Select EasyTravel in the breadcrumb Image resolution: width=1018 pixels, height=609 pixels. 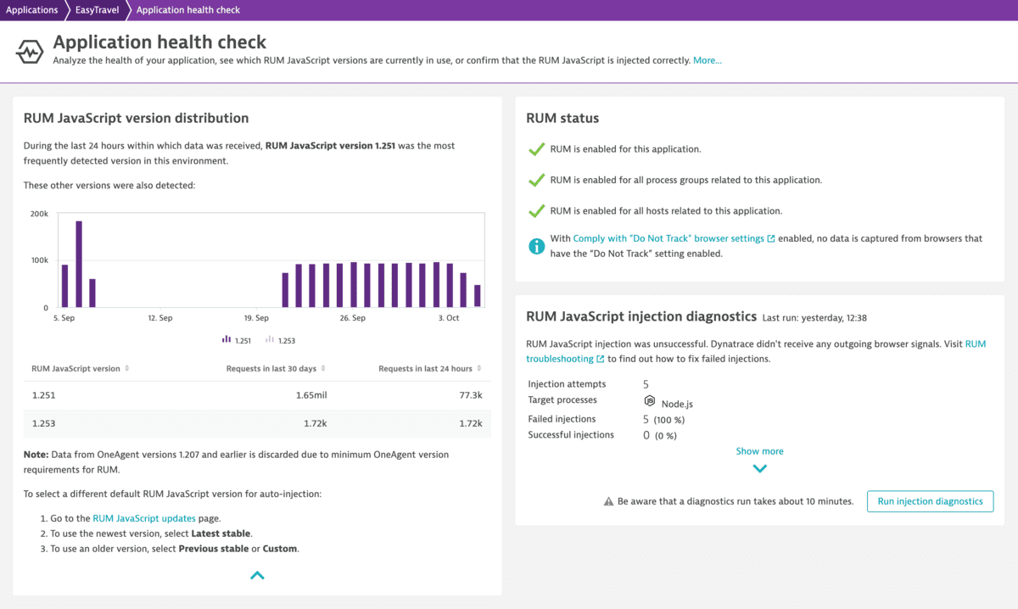coord(96,9)
